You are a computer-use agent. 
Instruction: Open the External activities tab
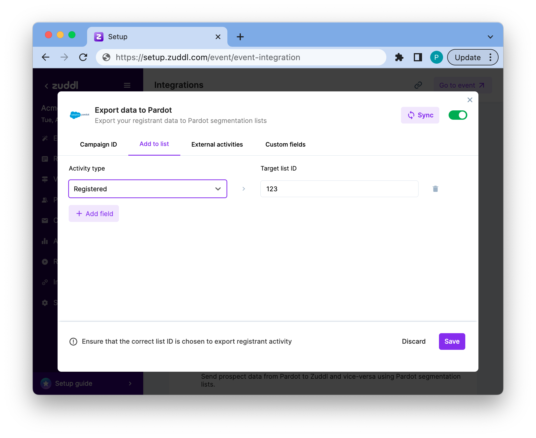[x=217, y=145]
